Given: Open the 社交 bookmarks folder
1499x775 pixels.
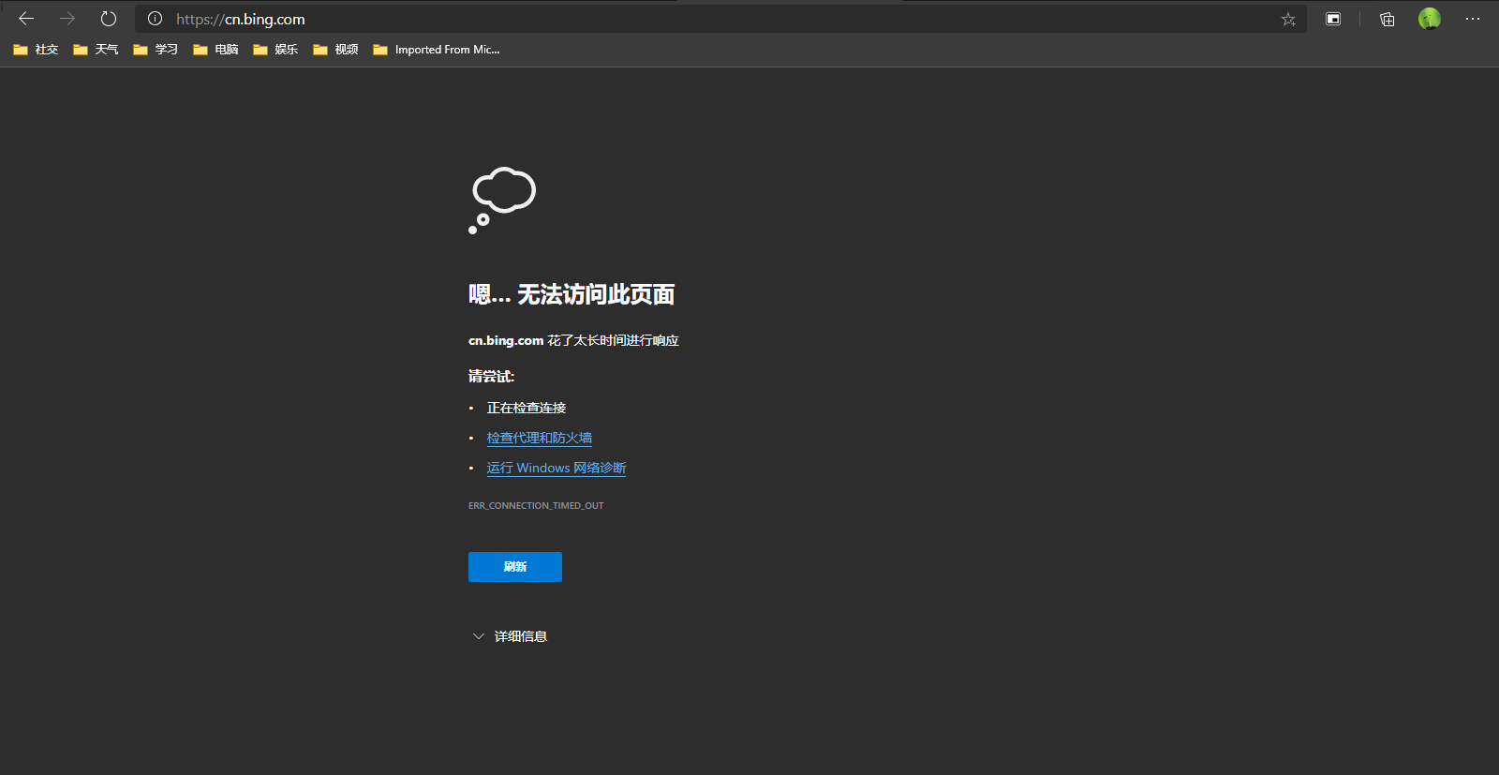Looking at the screenshot, I should click(36, 50).
